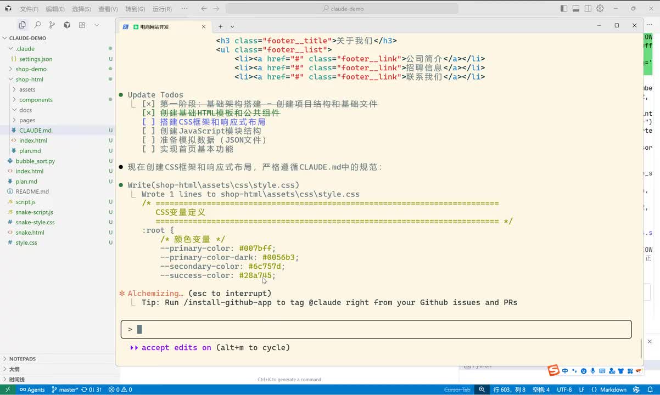Image resolution: width=660 pixels, height=395 pixels.
Task: Open the 文件(F) menu
Action: [x=29, y=9]
